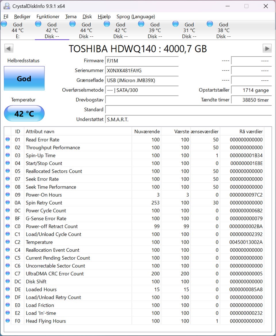Select the Loaded Hours attribute row
Screen dimensions: 276x336
[x=134, y=289]
